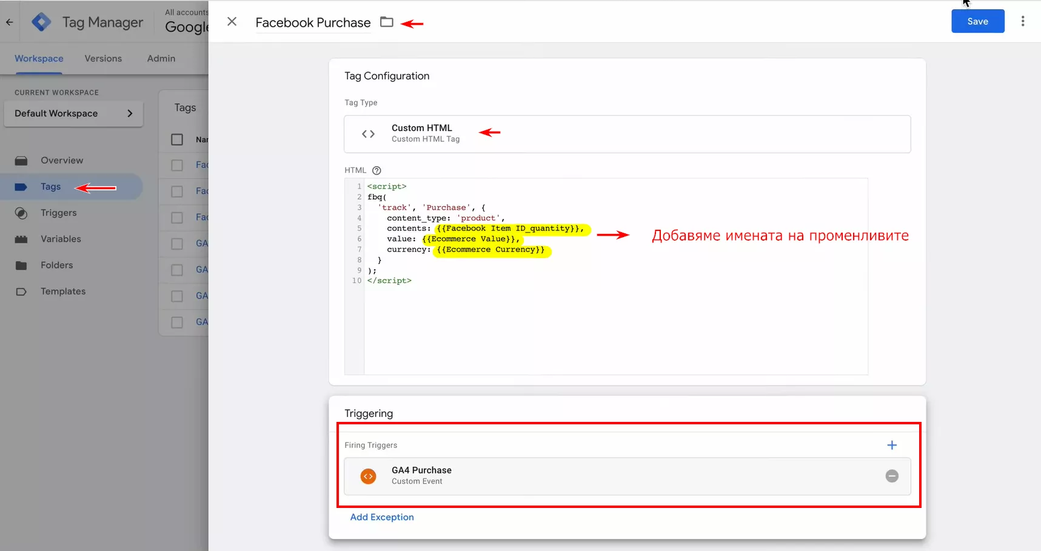Viewport: 1041px width, 551px height.
Task: Click the Triggering section heading
Action: [369, 413]
